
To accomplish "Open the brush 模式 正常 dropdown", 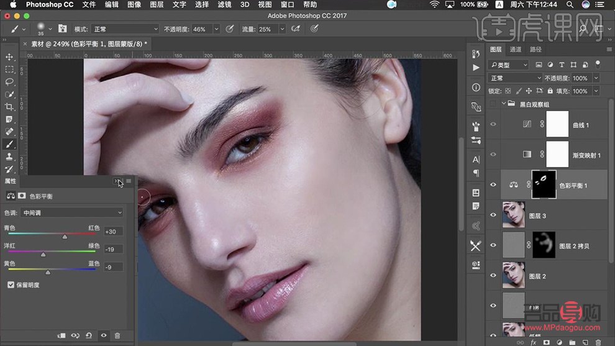I will [x=125, y=29].
